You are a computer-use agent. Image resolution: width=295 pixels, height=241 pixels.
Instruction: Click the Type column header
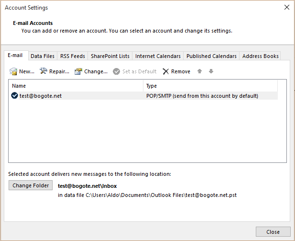coord(210,86)
